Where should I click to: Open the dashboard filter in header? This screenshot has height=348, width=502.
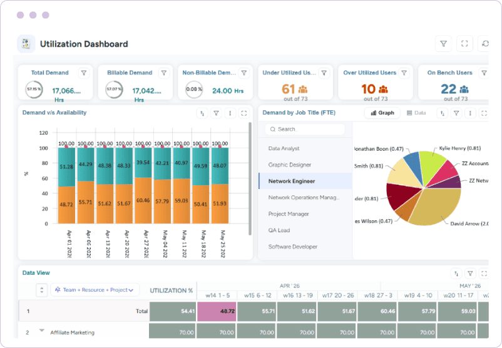443,44
